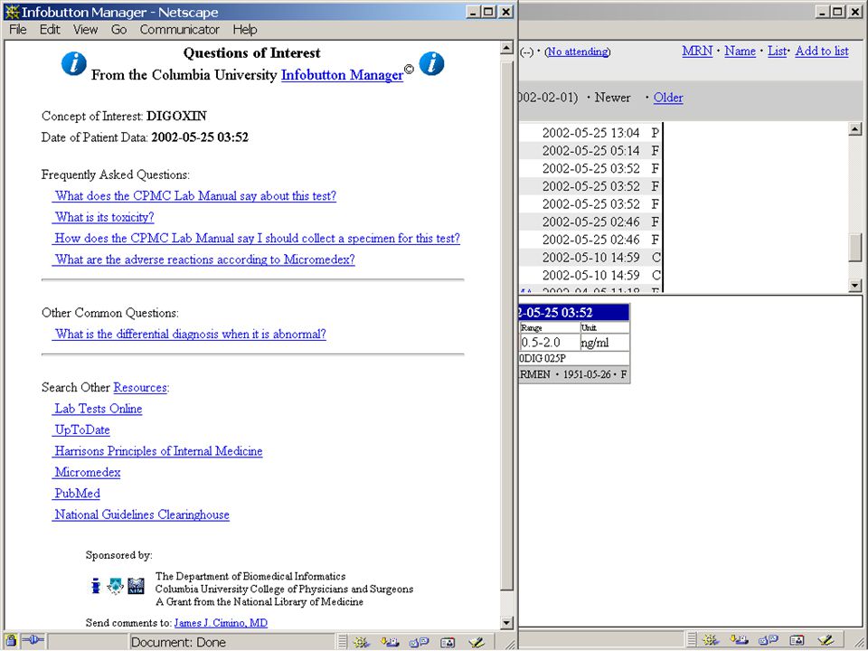The width and height of the screenshot is (868, 651).
Task: Click the ng/ml unit cell
Action: (605, 342)
